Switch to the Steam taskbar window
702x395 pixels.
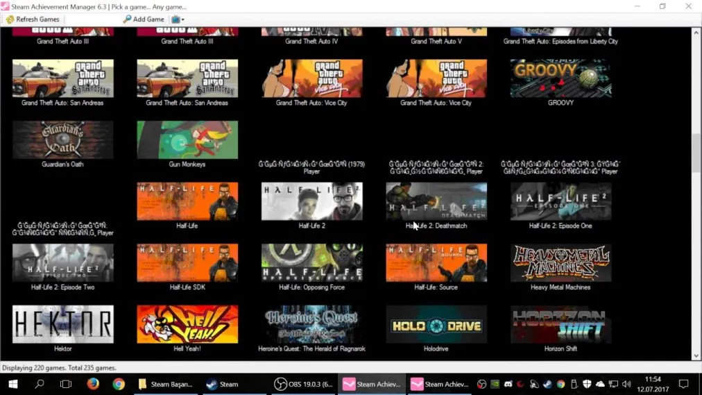(223, 384)
